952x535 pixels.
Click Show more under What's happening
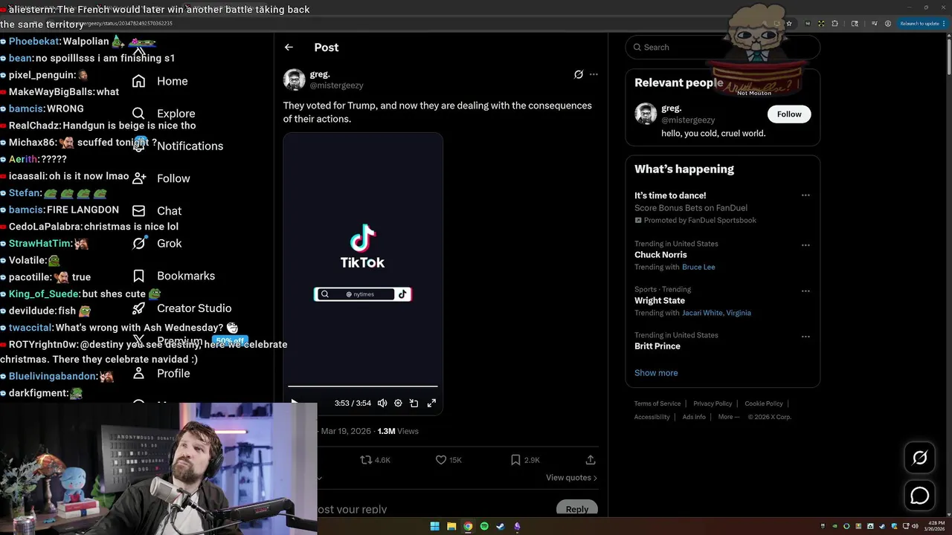(656, 373)
